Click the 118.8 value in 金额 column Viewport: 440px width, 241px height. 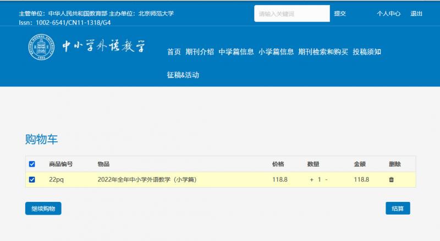point(361,179)
